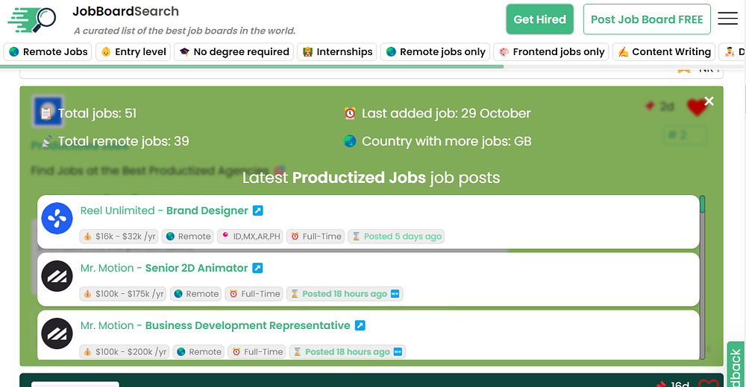Screen dimensions: 746x387
Task: Click Post Job Board FREE button
Action: (647, 19)
